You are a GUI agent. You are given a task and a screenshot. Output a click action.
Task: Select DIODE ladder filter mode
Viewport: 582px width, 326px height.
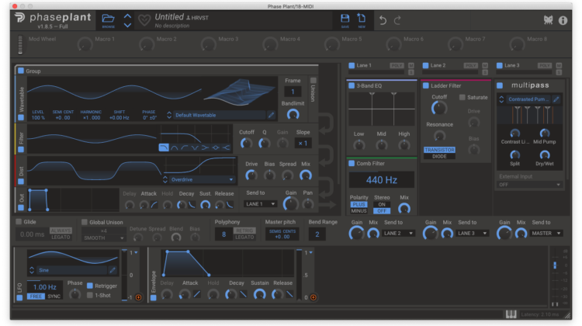pyautogui.click(x=439, y=156)
